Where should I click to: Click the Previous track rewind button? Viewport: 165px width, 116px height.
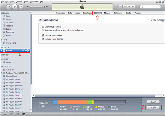coord(8,7)
